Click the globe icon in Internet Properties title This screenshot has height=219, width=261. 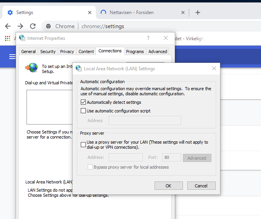[x=22, y=38]
